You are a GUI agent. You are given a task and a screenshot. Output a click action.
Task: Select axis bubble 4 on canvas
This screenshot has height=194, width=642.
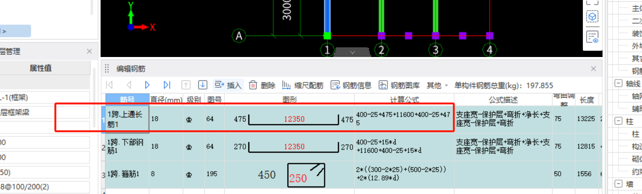489,50
